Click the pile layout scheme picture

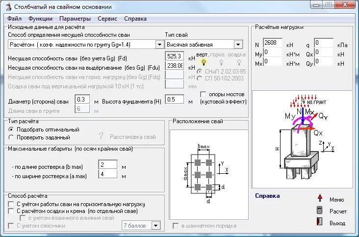pos(208,174)
